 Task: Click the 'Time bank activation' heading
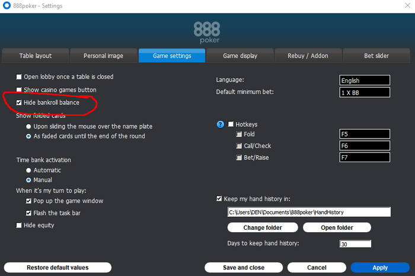point(44,160)
